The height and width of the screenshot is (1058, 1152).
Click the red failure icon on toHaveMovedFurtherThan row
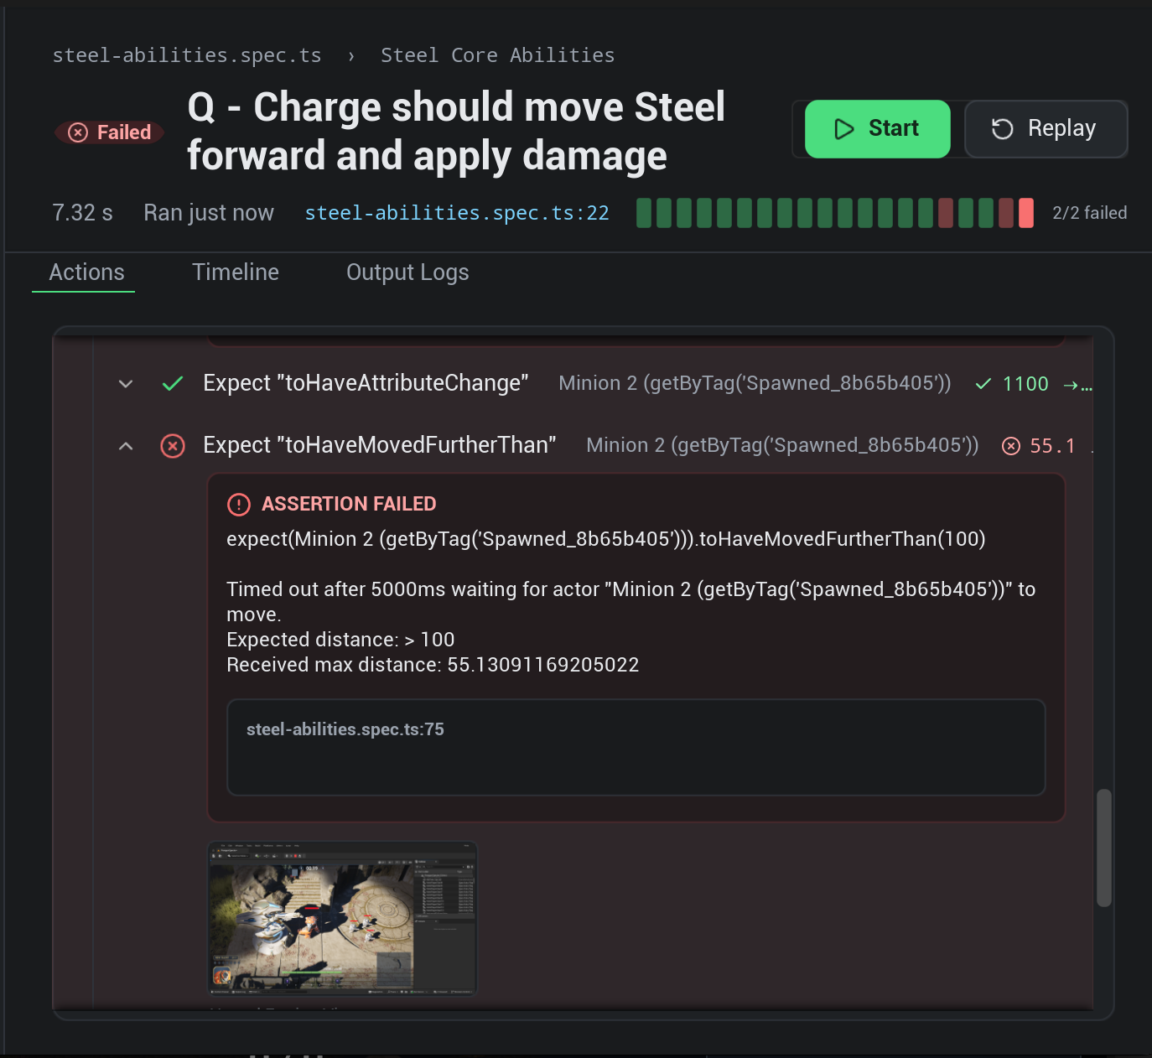click(x=173, y=446)
